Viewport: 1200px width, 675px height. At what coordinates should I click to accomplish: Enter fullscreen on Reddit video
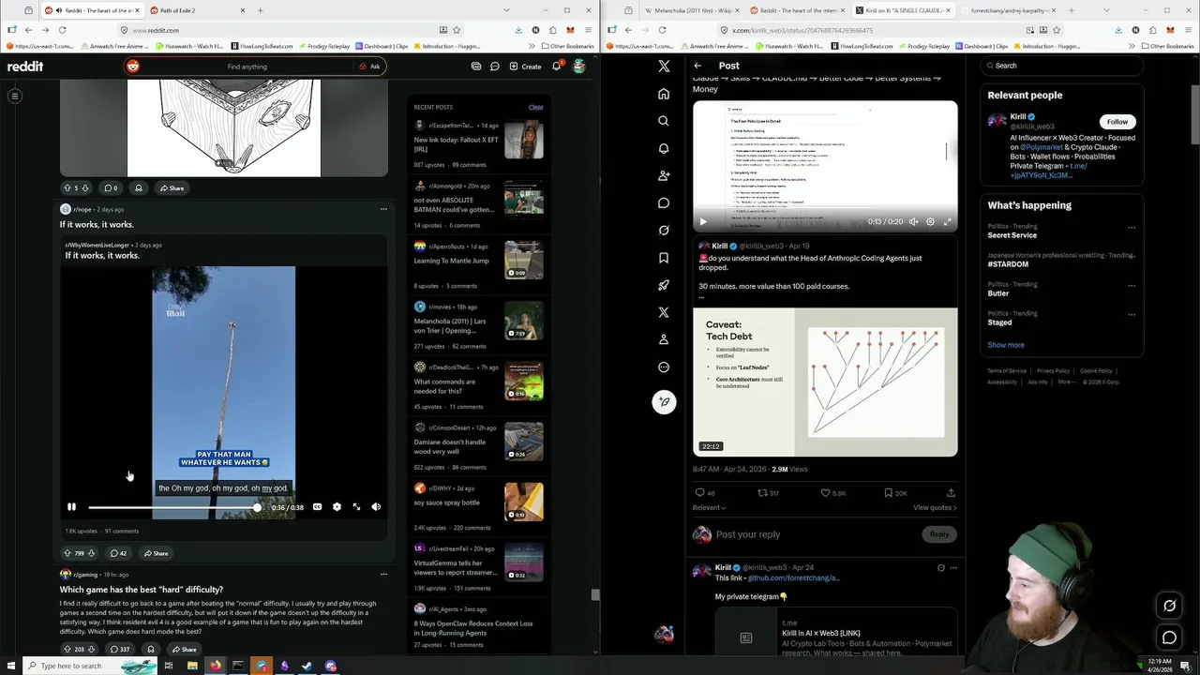(356, 507)
